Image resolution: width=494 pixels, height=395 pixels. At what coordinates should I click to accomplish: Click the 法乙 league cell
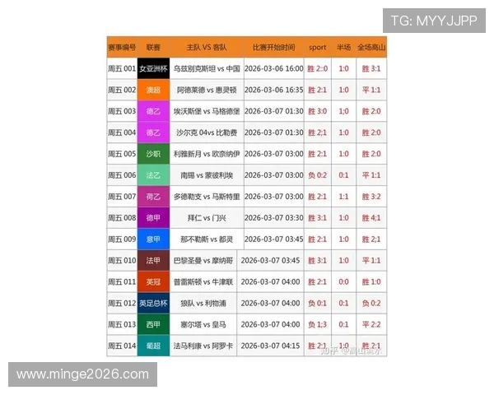click(153, 175)
